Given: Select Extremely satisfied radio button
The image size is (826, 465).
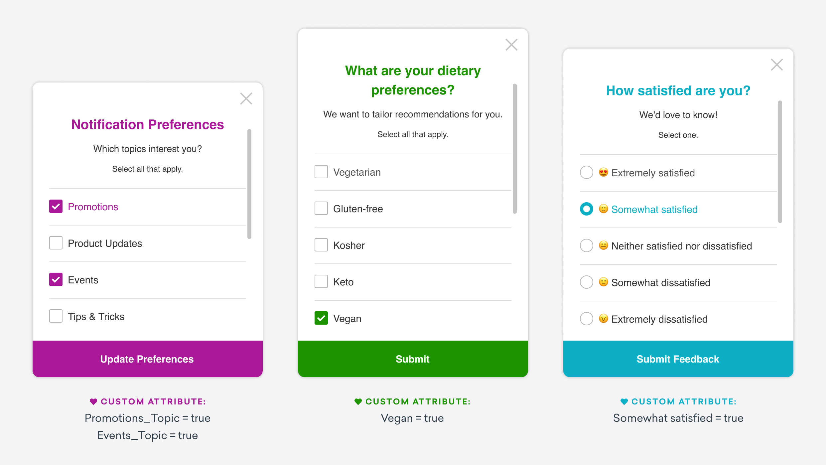Looking at the screenshot, I should click(x=586, y=173).
